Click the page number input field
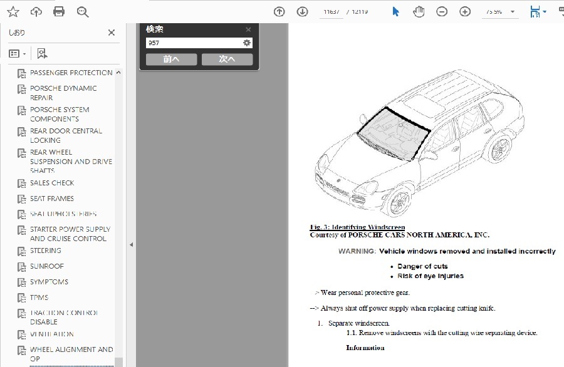The height and width of the screenshot is (367, 564). click(x=332, y=12)
